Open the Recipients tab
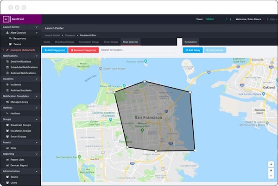Screen dimensions: 278x186 coord(190,42)
